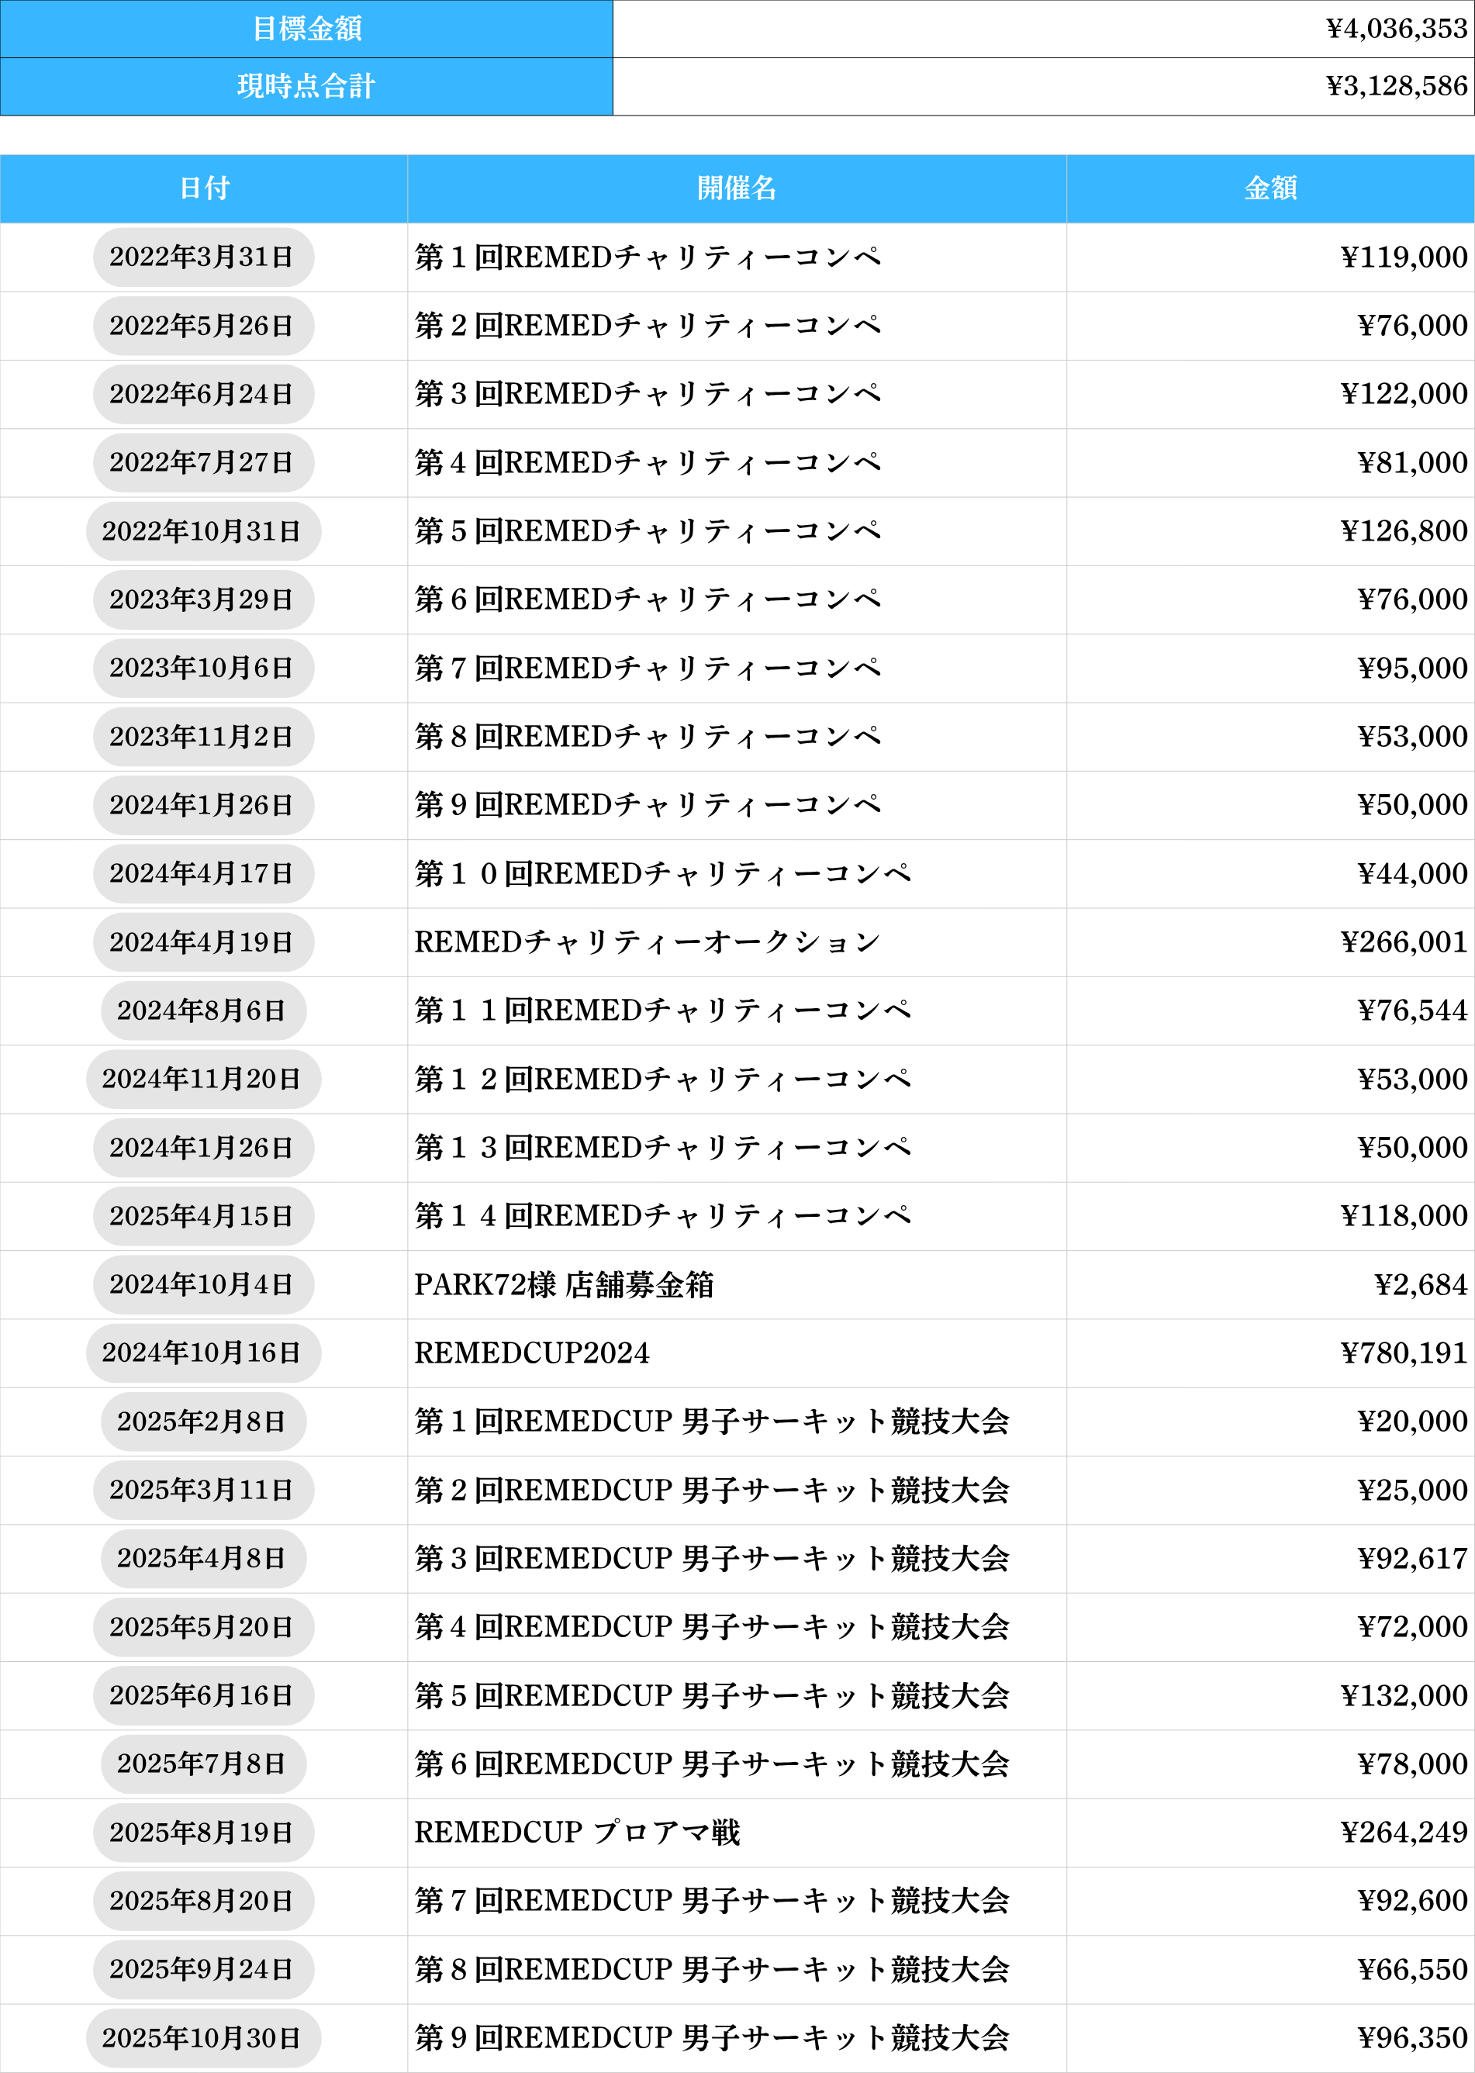Select the 2025年10月30日 date pill
The width and height of the screenshot is (1475, 2073).
(202, 2039)
